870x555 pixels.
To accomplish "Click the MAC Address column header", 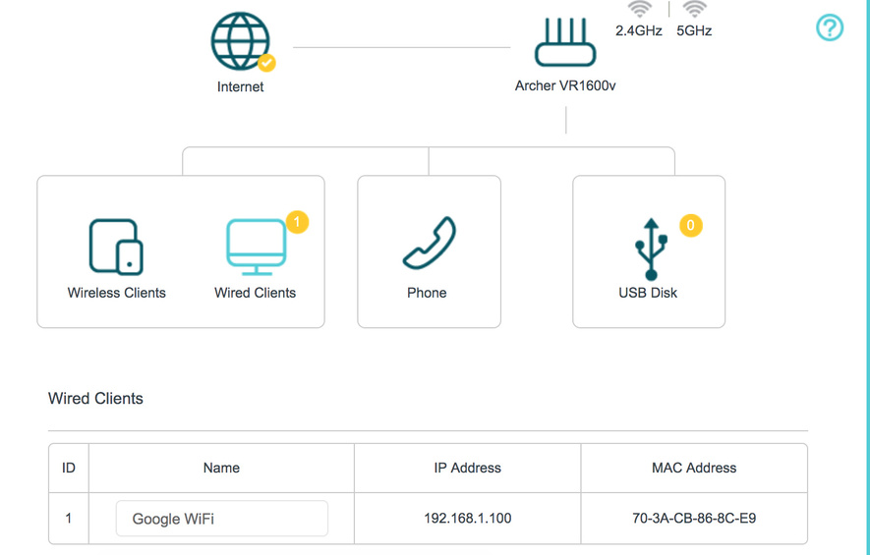I will click(x=694, y=468).
